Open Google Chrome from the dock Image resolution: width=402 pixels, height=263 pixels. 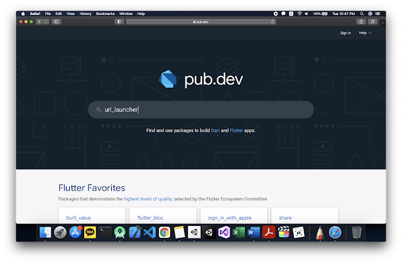pyautogui.click(x=165, y=232)
